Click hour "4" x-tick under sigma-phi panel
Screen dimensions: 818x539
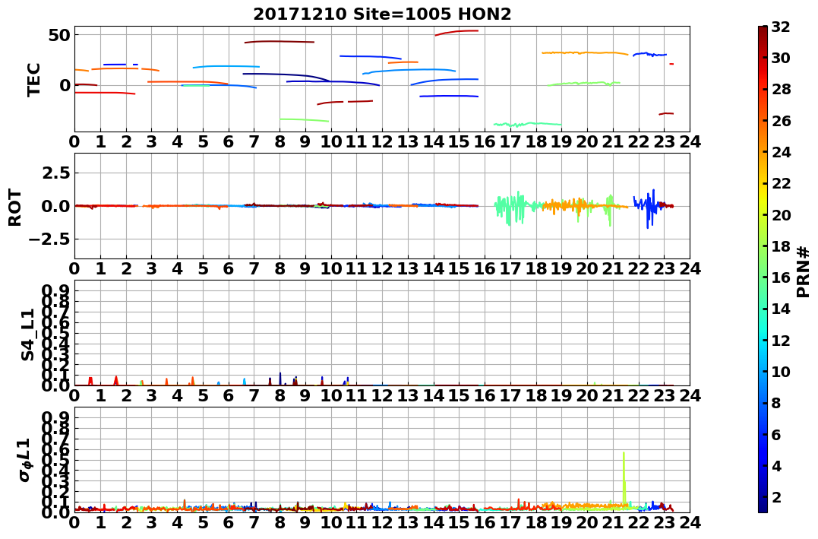178,523
